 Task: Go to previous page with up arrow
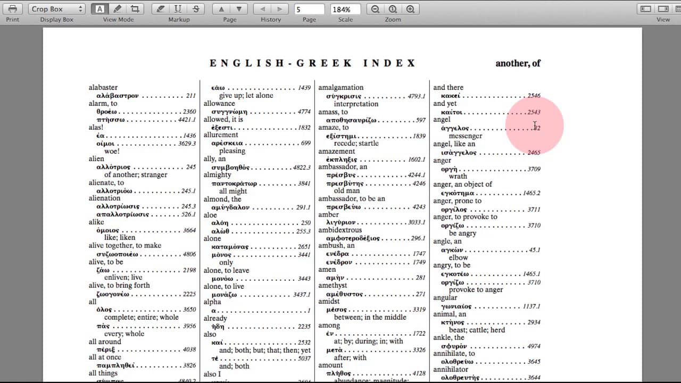tap(221, 9)
